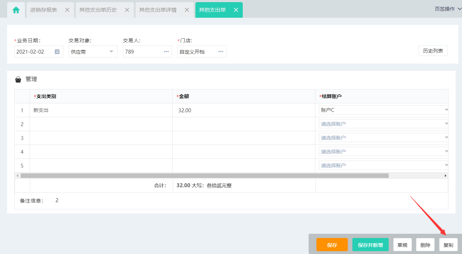Click the horizontal scrollbar thumb of the table

[x=205, y=175]
